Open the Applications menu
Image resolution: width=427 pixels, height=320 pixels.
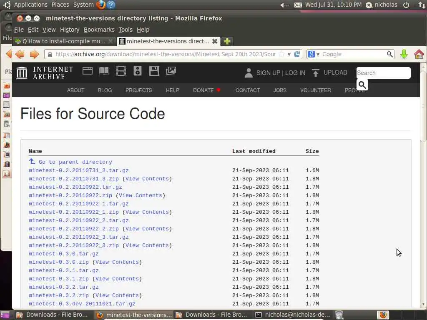[x=31, y=5]
